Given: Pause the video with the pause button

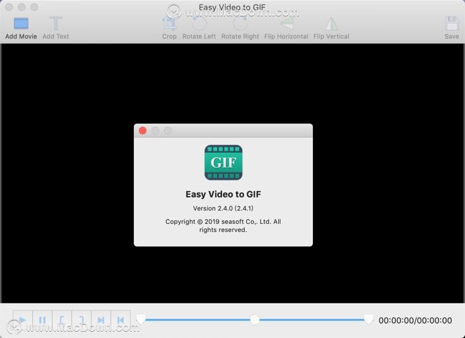Looking at the screenshot, I should coord(42,320).
